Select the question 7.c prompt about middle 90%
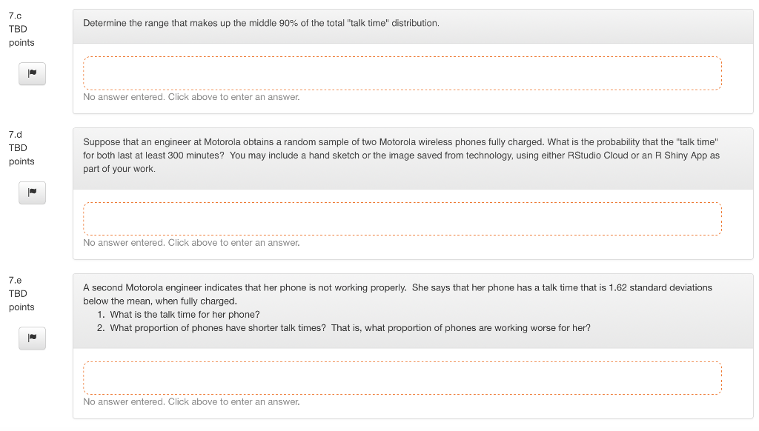 259,23
